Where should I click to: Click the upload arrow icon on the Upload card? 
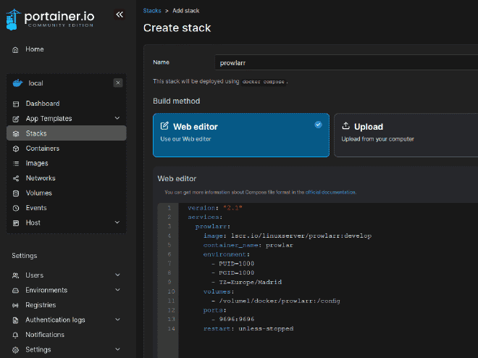tap(345, 125)
